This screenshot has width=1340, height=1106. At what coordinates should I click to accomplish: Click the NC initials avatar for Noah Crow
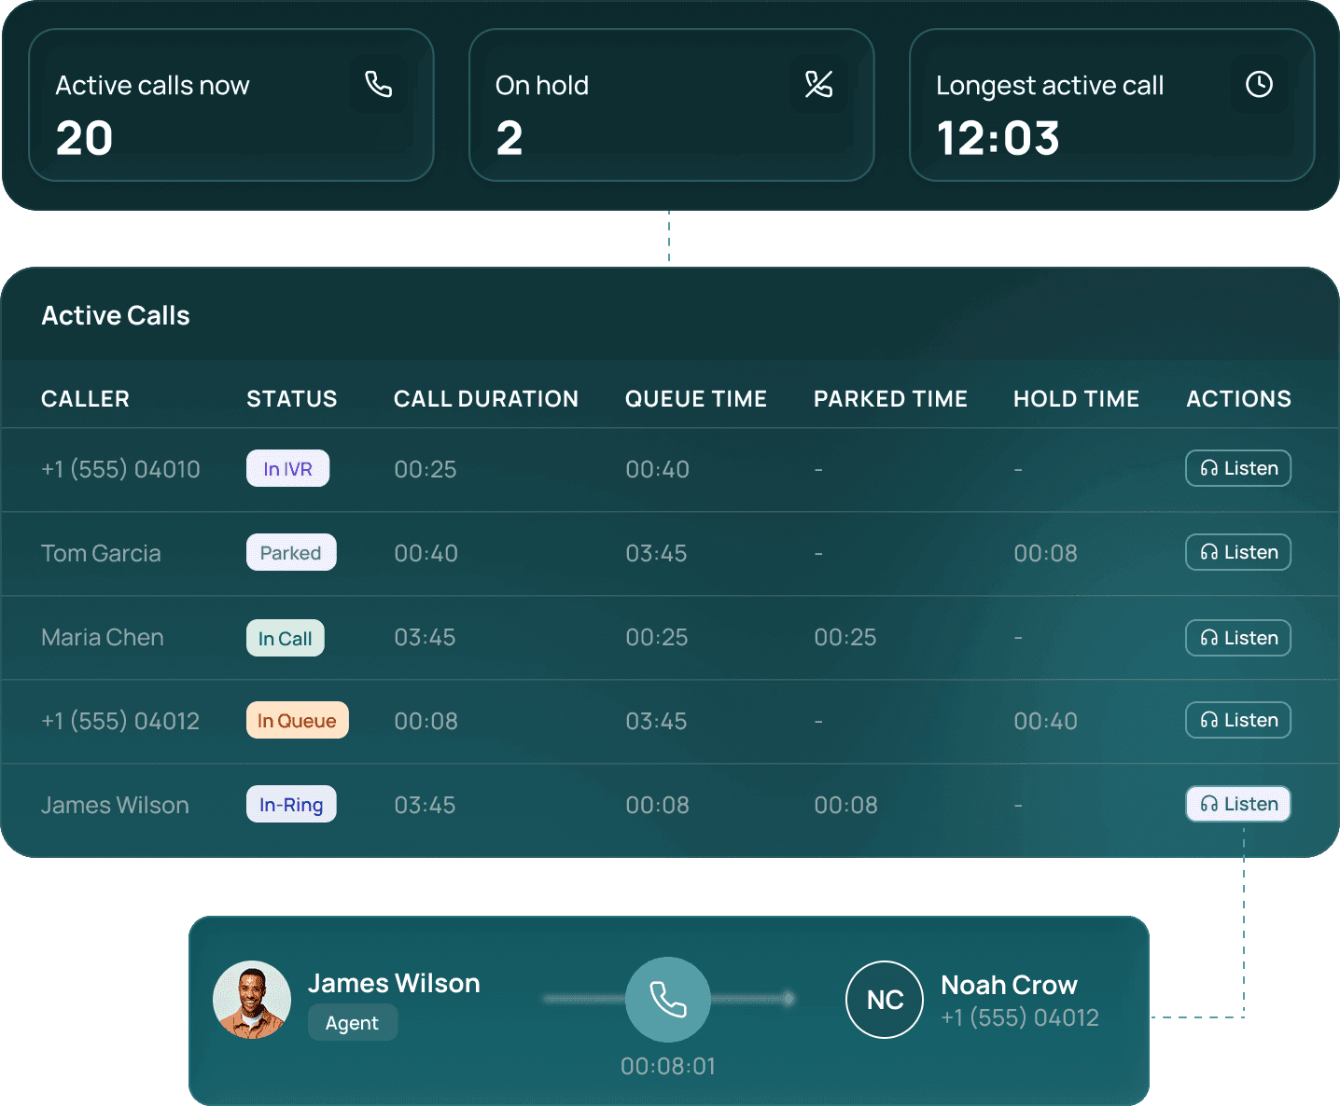[885, 1000]
